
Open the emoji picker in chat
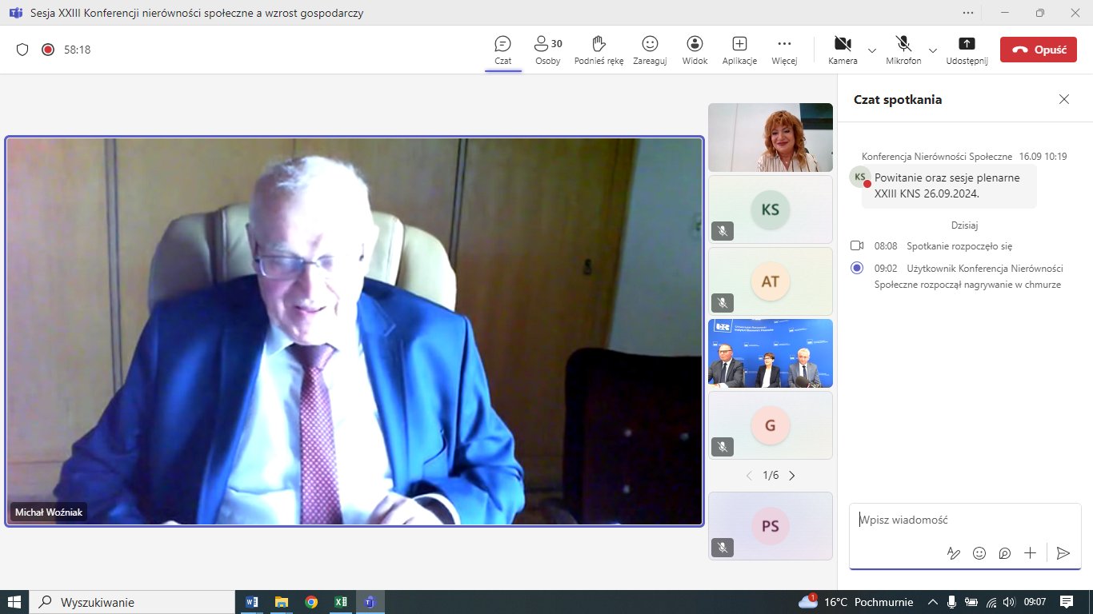979,553
